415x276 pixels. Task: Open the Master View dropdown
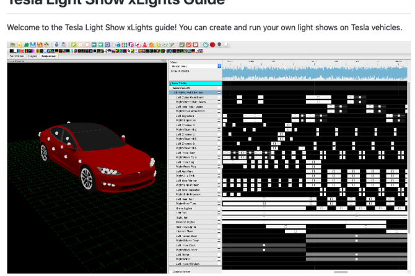[x=196, y=66]
